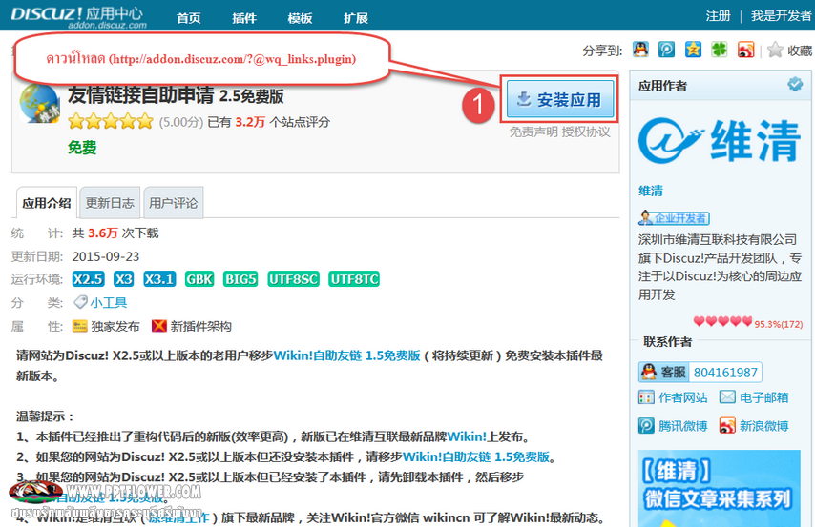This screenshot has height=527, width=815.
Task: Click the 注册 link
Action: pyautogui.click(x=719, y=16)
